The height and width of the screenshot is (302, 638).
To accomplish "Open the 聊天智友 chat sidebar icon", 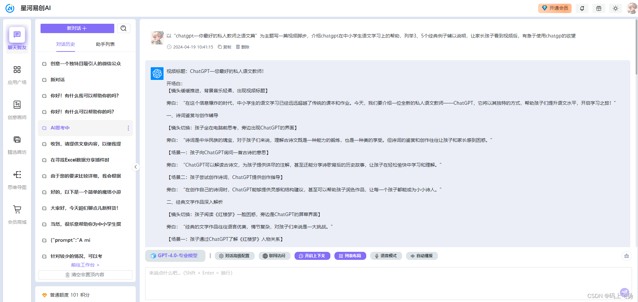I will [17, 38].
